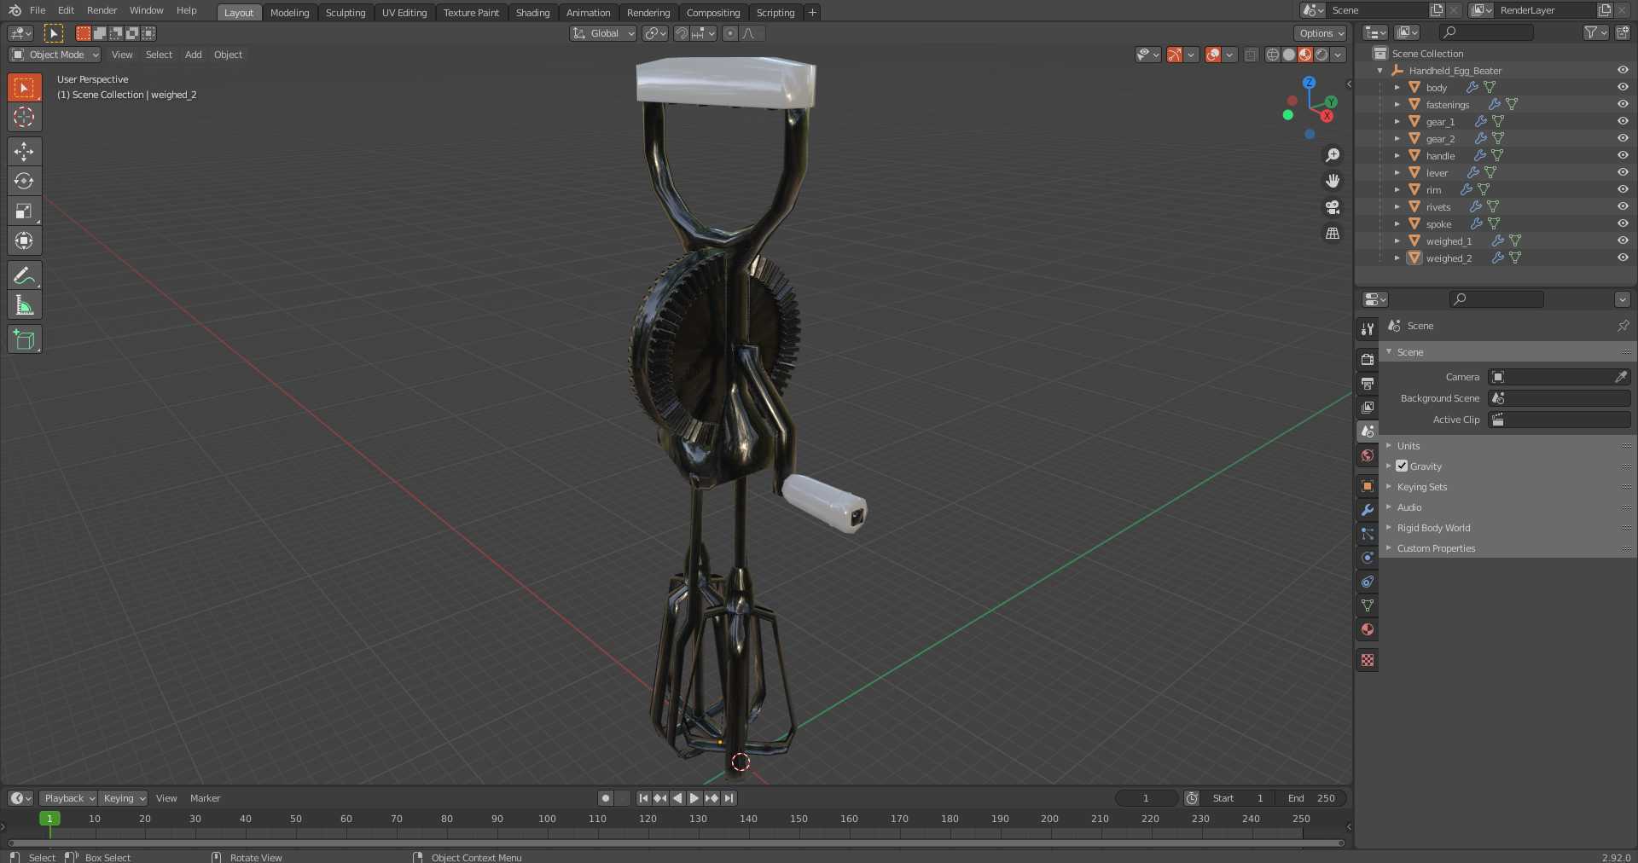This screenshot has height=863, width=1638.
Task: Open the View Layer properties tab
Action: click(x=1368, y=408)
